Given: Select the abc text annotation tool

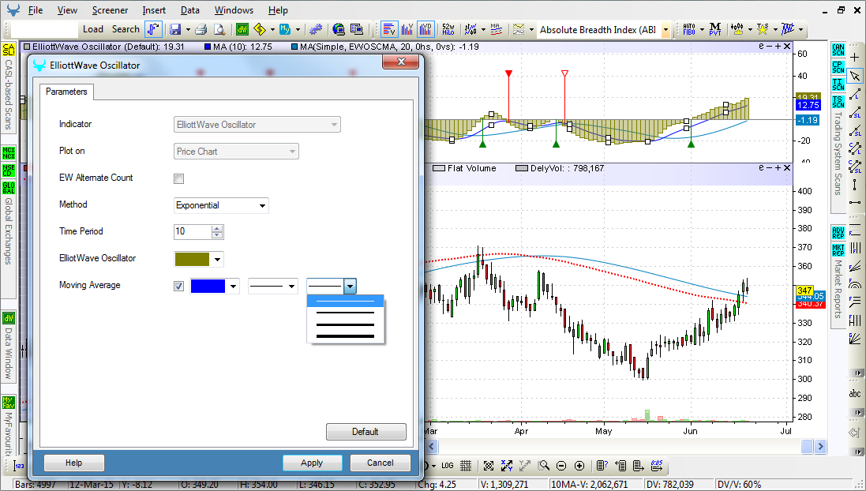Looking at the screenshot, I should (x=854, y=393).
